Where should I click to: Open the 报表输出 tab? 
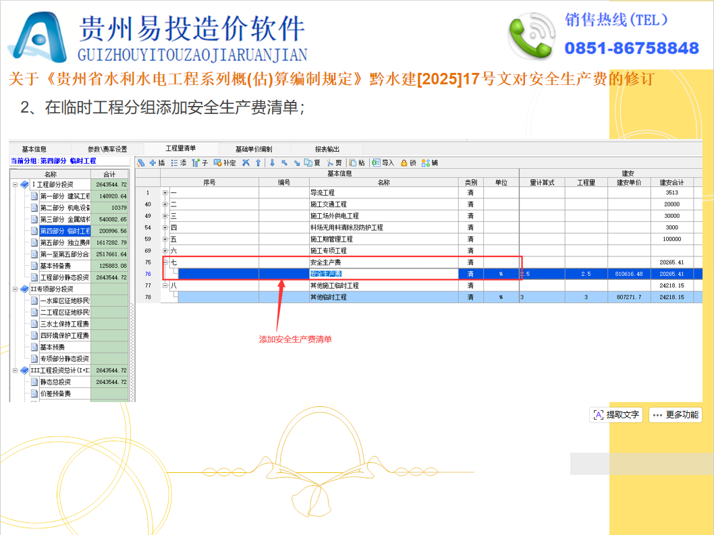pos(327,149)
